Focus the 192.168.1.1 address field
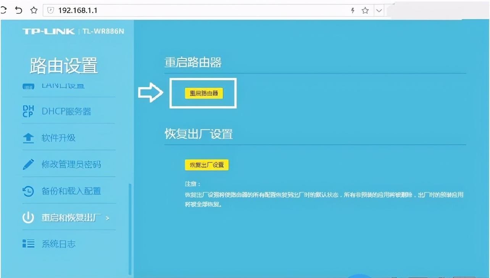The width and height of the screenshot is (490, 278). point(191,11)
